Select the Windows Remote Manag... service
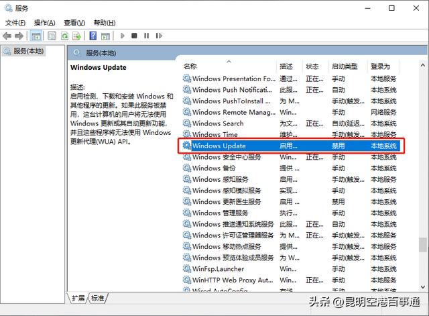The image size is (429, 316). pos(234,112)
